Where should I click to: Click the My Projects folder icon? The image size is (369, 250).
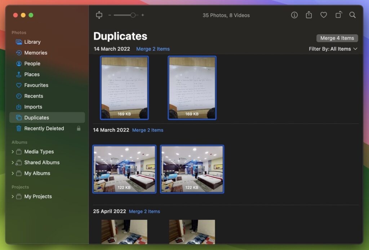pos(19,197)
